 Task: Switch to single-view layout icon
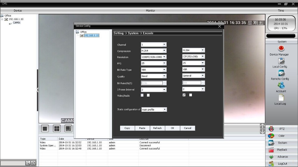tap(45, 128)
